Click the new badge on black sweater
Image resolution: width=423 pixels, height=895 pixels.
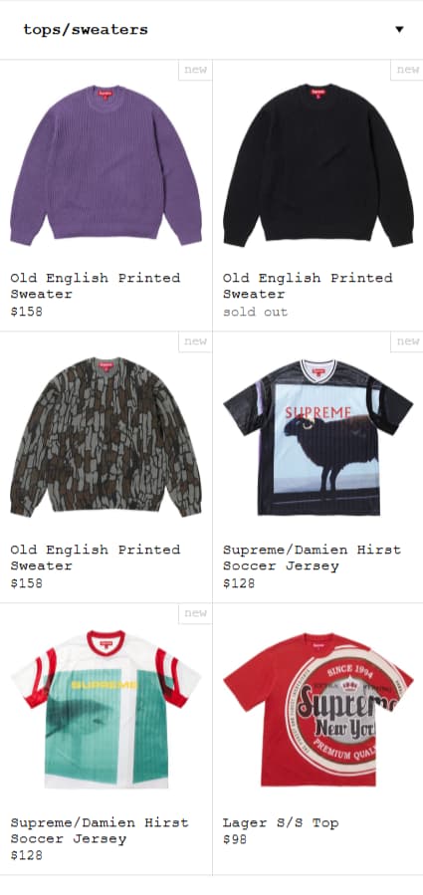coord(407,70)
